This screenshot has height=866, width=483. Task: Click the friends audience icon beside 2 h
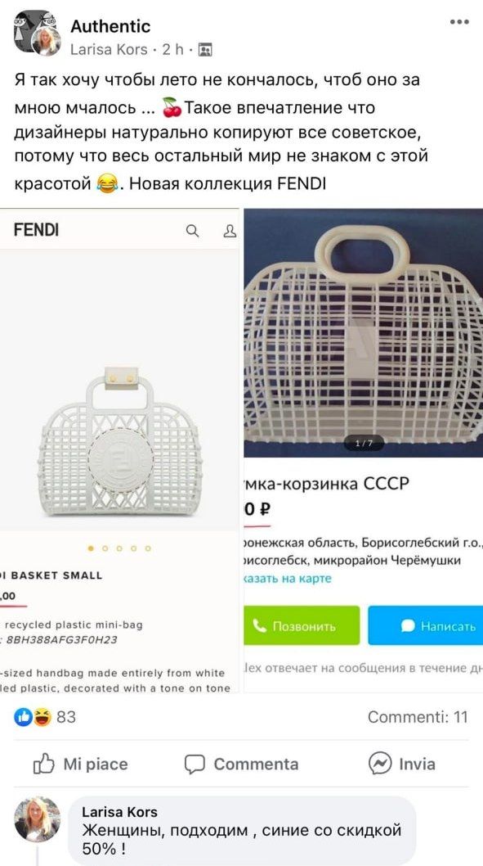204,50
